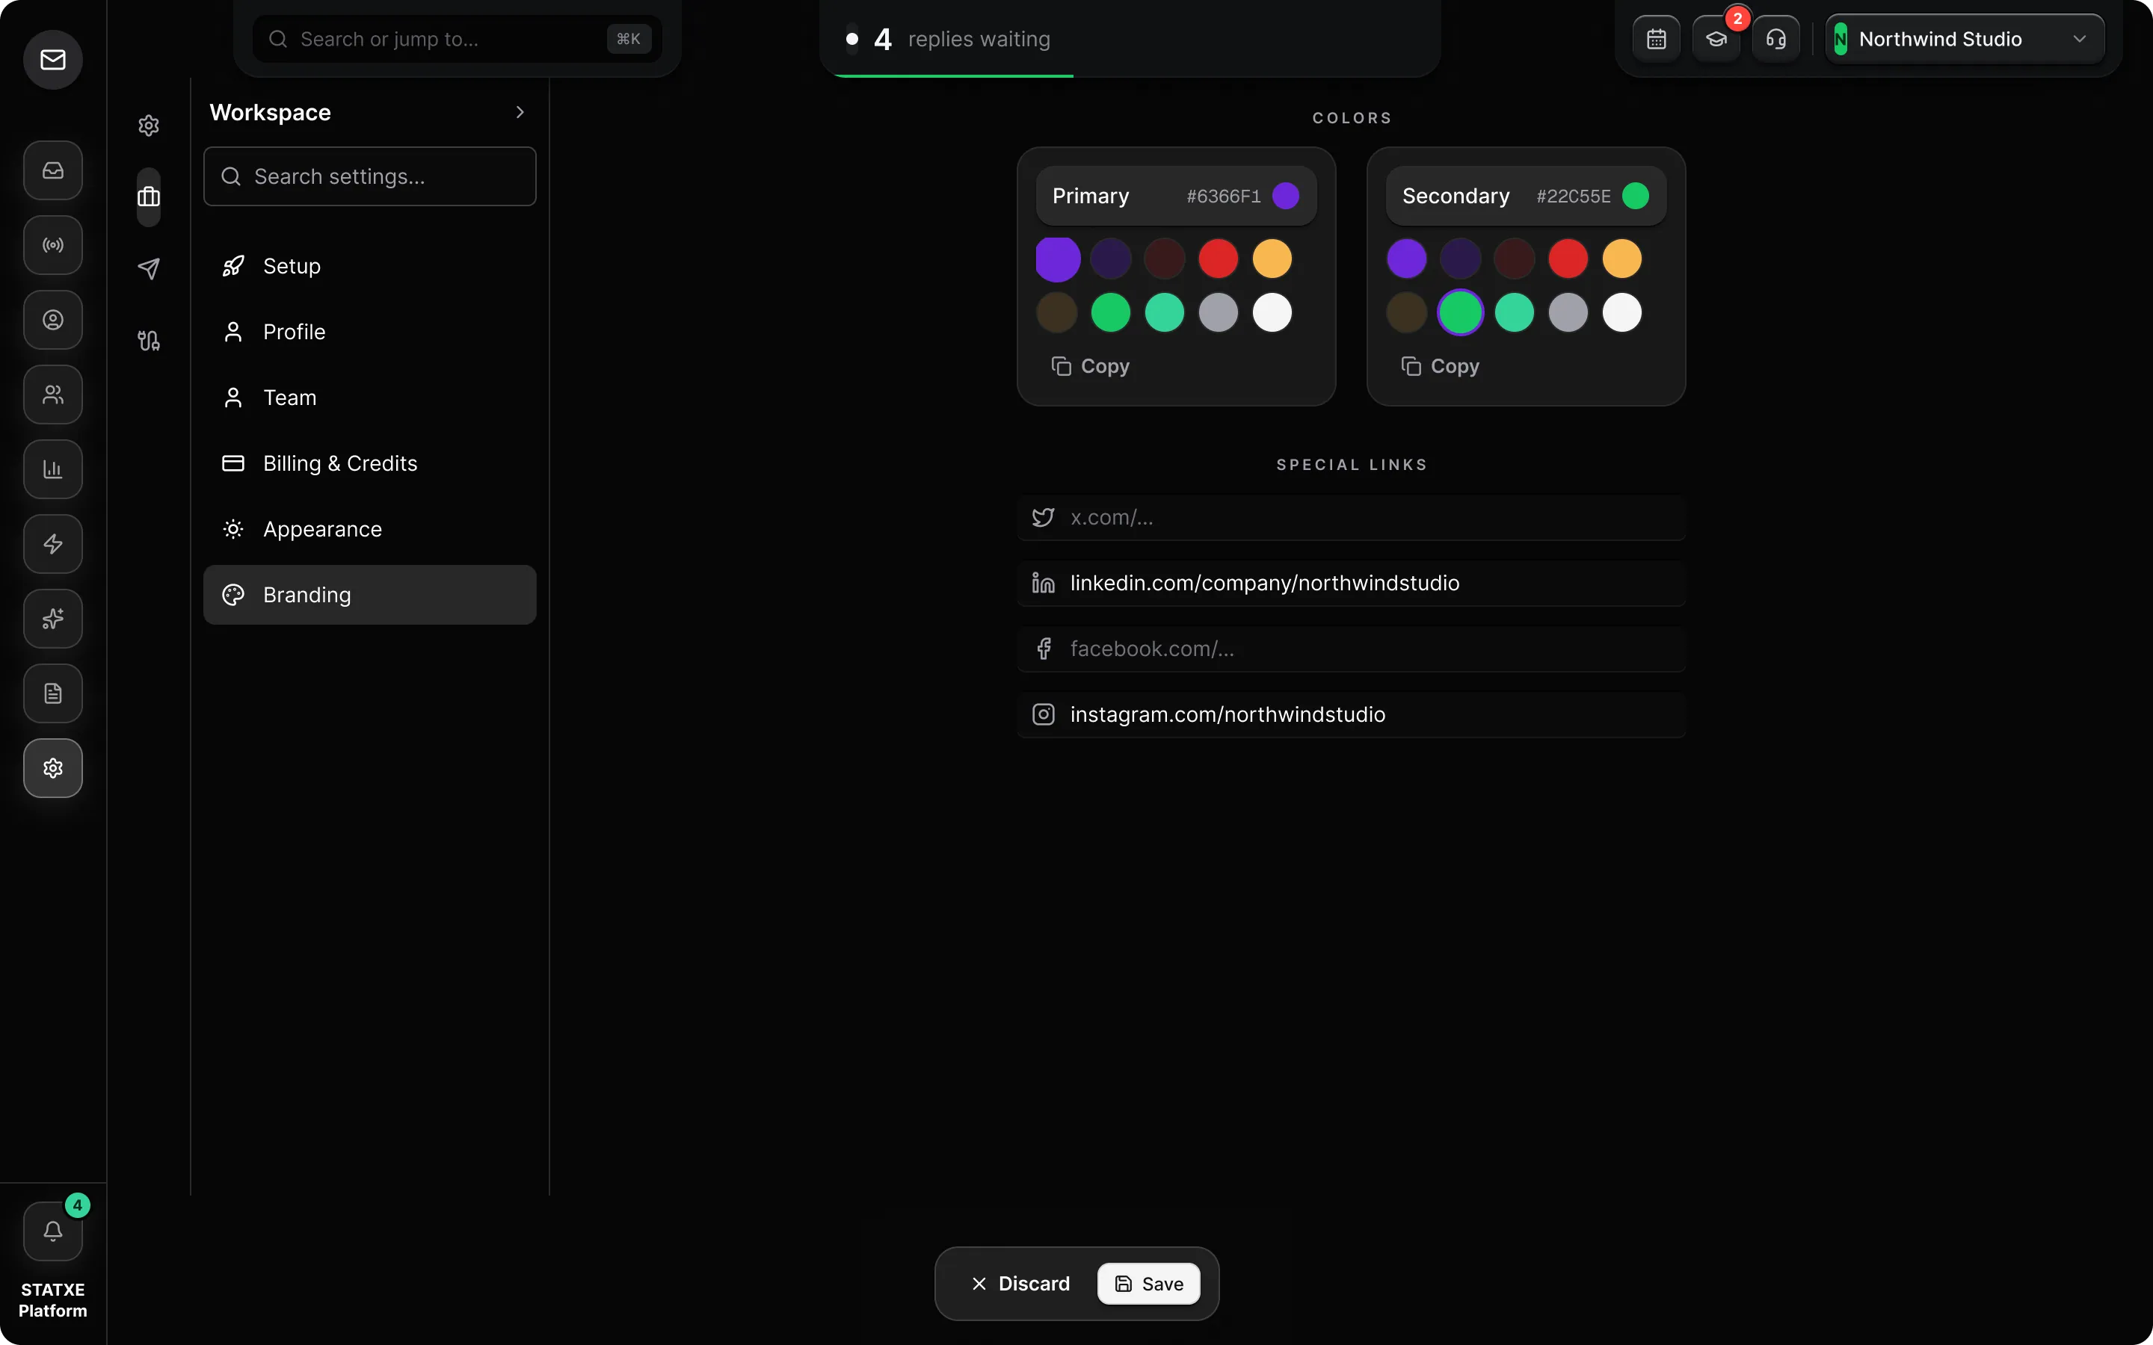Open the Appearance settings page
This screenshot has width=2153, height=1345.
pos(369,529)
